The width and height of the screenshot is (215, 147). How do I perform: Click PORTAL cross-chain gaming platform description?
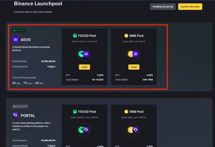32,126
